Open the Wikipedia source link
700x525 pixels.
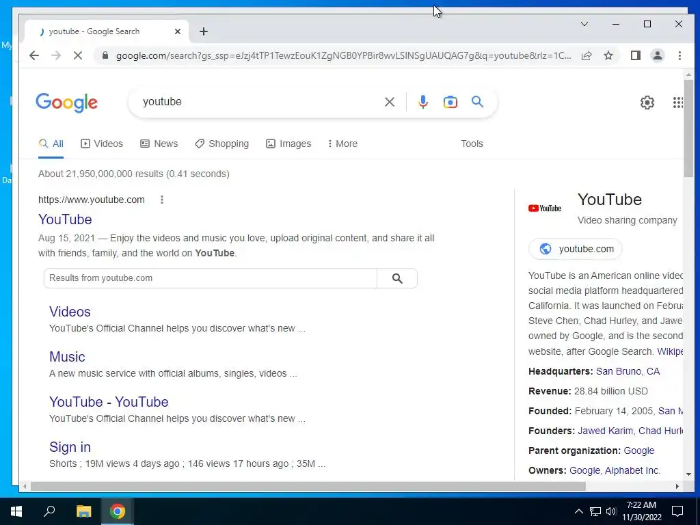670,351
